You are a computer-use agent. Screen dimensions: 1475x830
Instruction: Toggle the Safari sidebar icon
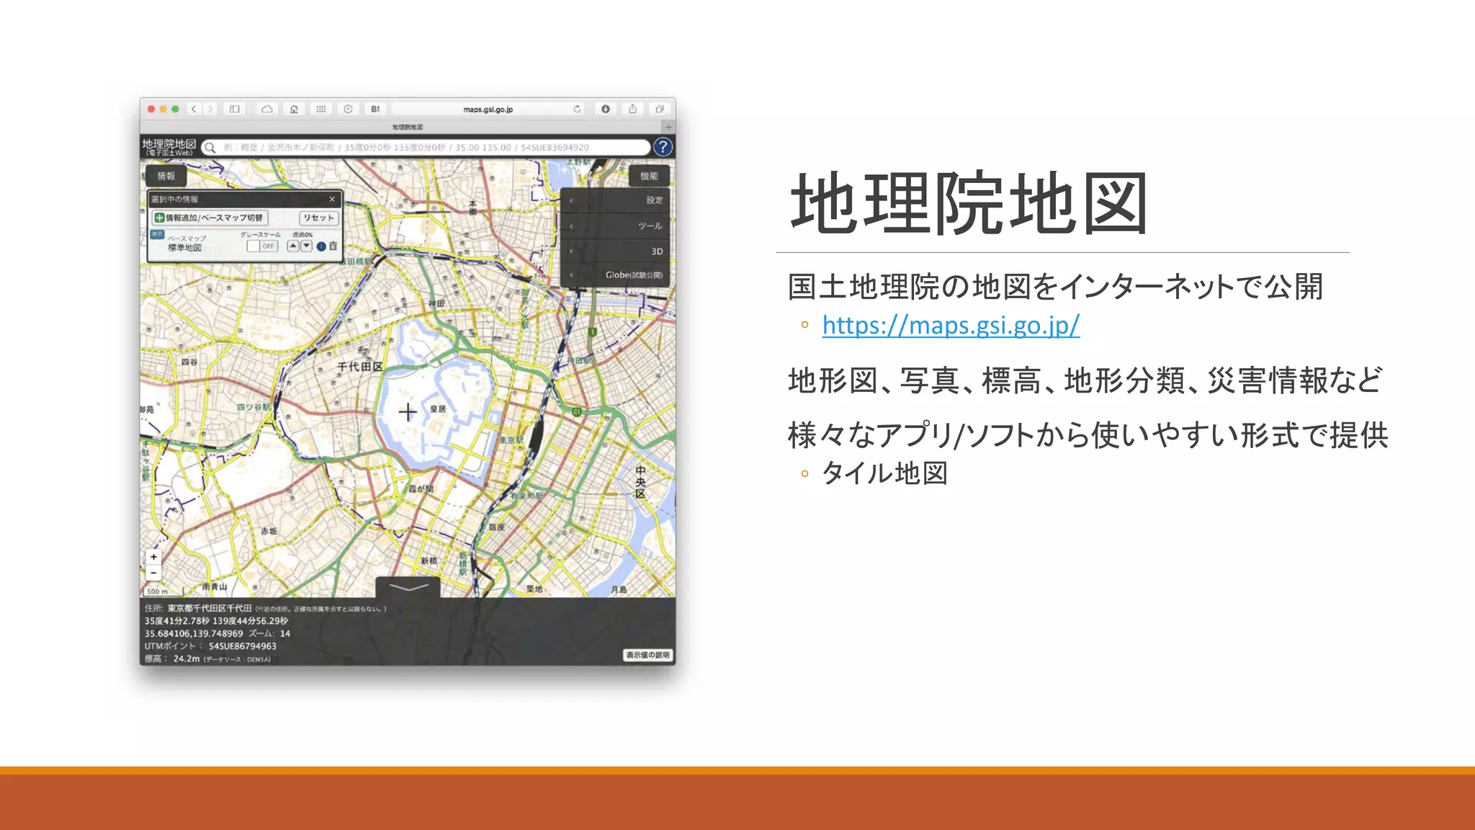[235, 109]
